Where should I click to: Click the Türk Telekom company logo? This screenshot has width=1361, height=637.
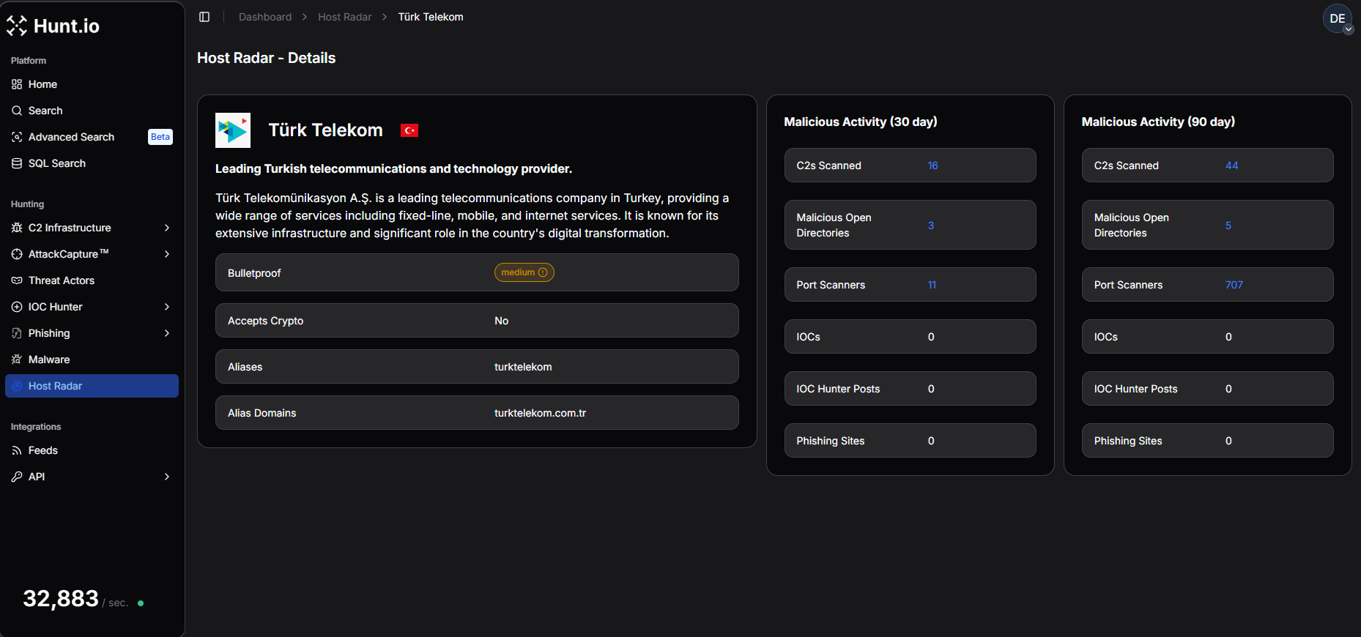[x=233, y=130]
